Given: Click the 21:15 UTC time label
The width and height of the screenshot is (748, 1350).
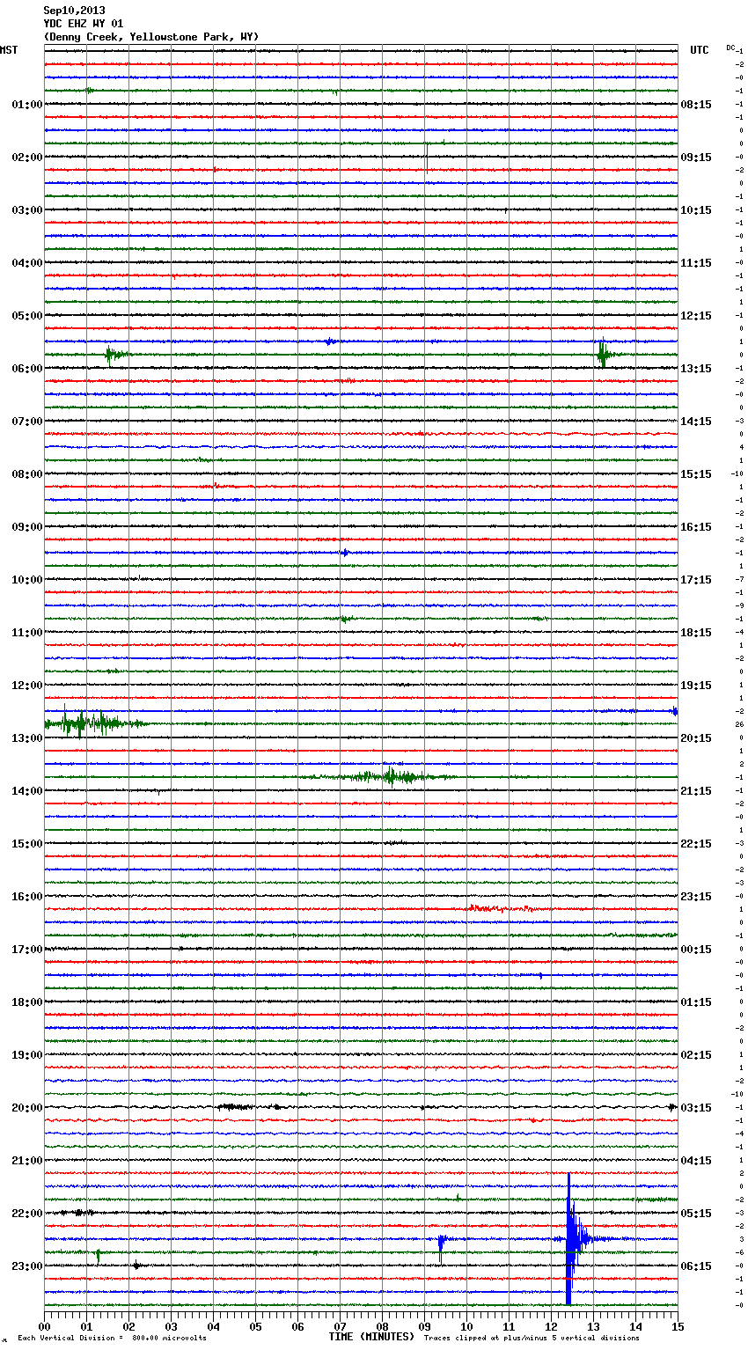Looking at the screenshot, I should coord(696,791).
